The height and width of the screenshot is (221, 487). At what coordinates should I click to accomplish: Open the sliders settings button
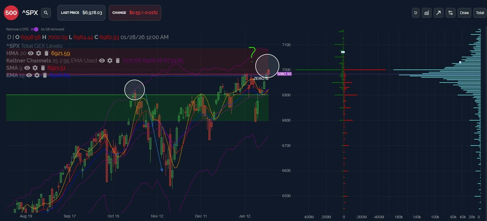coord(451,13)
